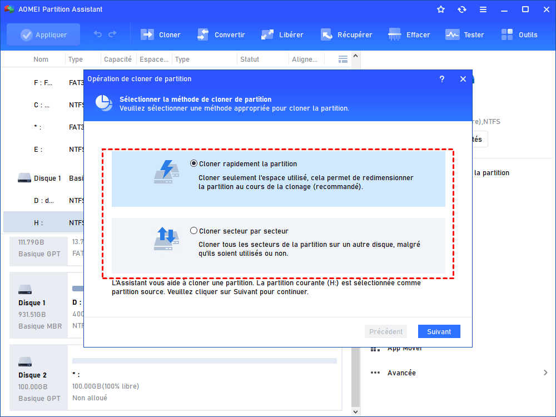Open the Libérer tool
This screenshot has height=417, width=556.
(282, 34)
